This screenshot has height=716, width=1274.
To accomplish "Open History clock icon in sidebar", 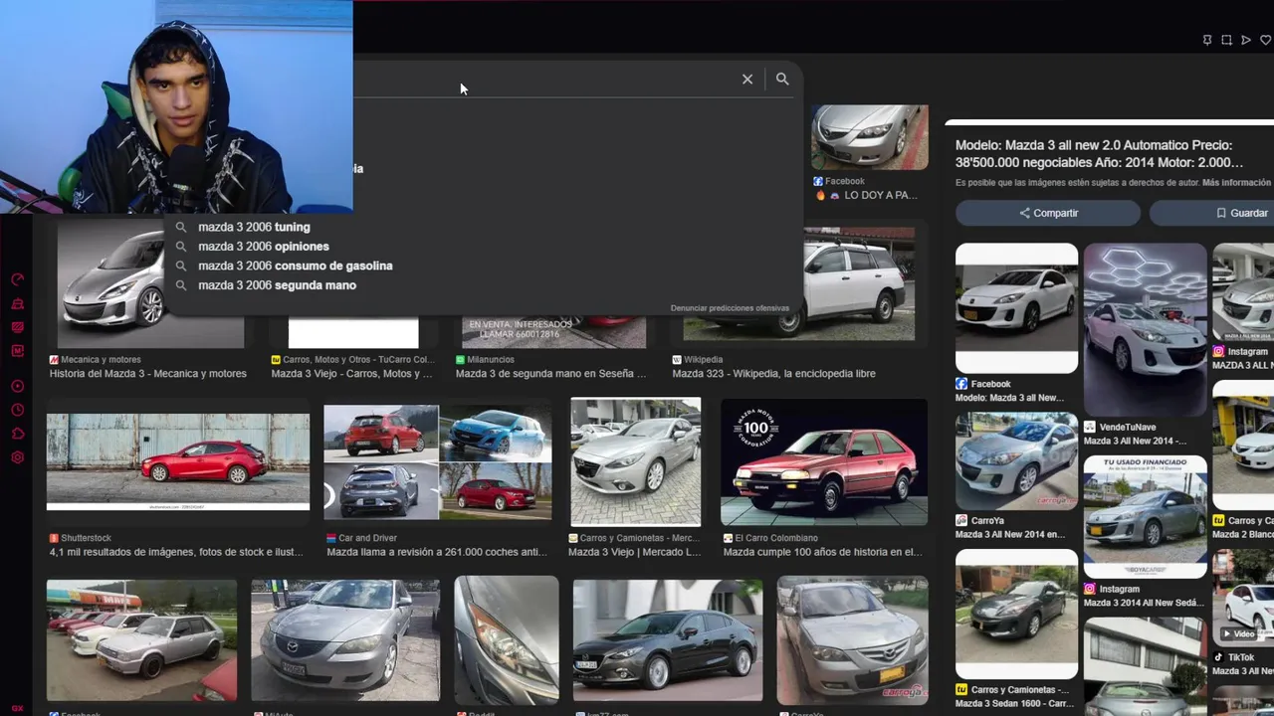I will [x=17, y=410].
